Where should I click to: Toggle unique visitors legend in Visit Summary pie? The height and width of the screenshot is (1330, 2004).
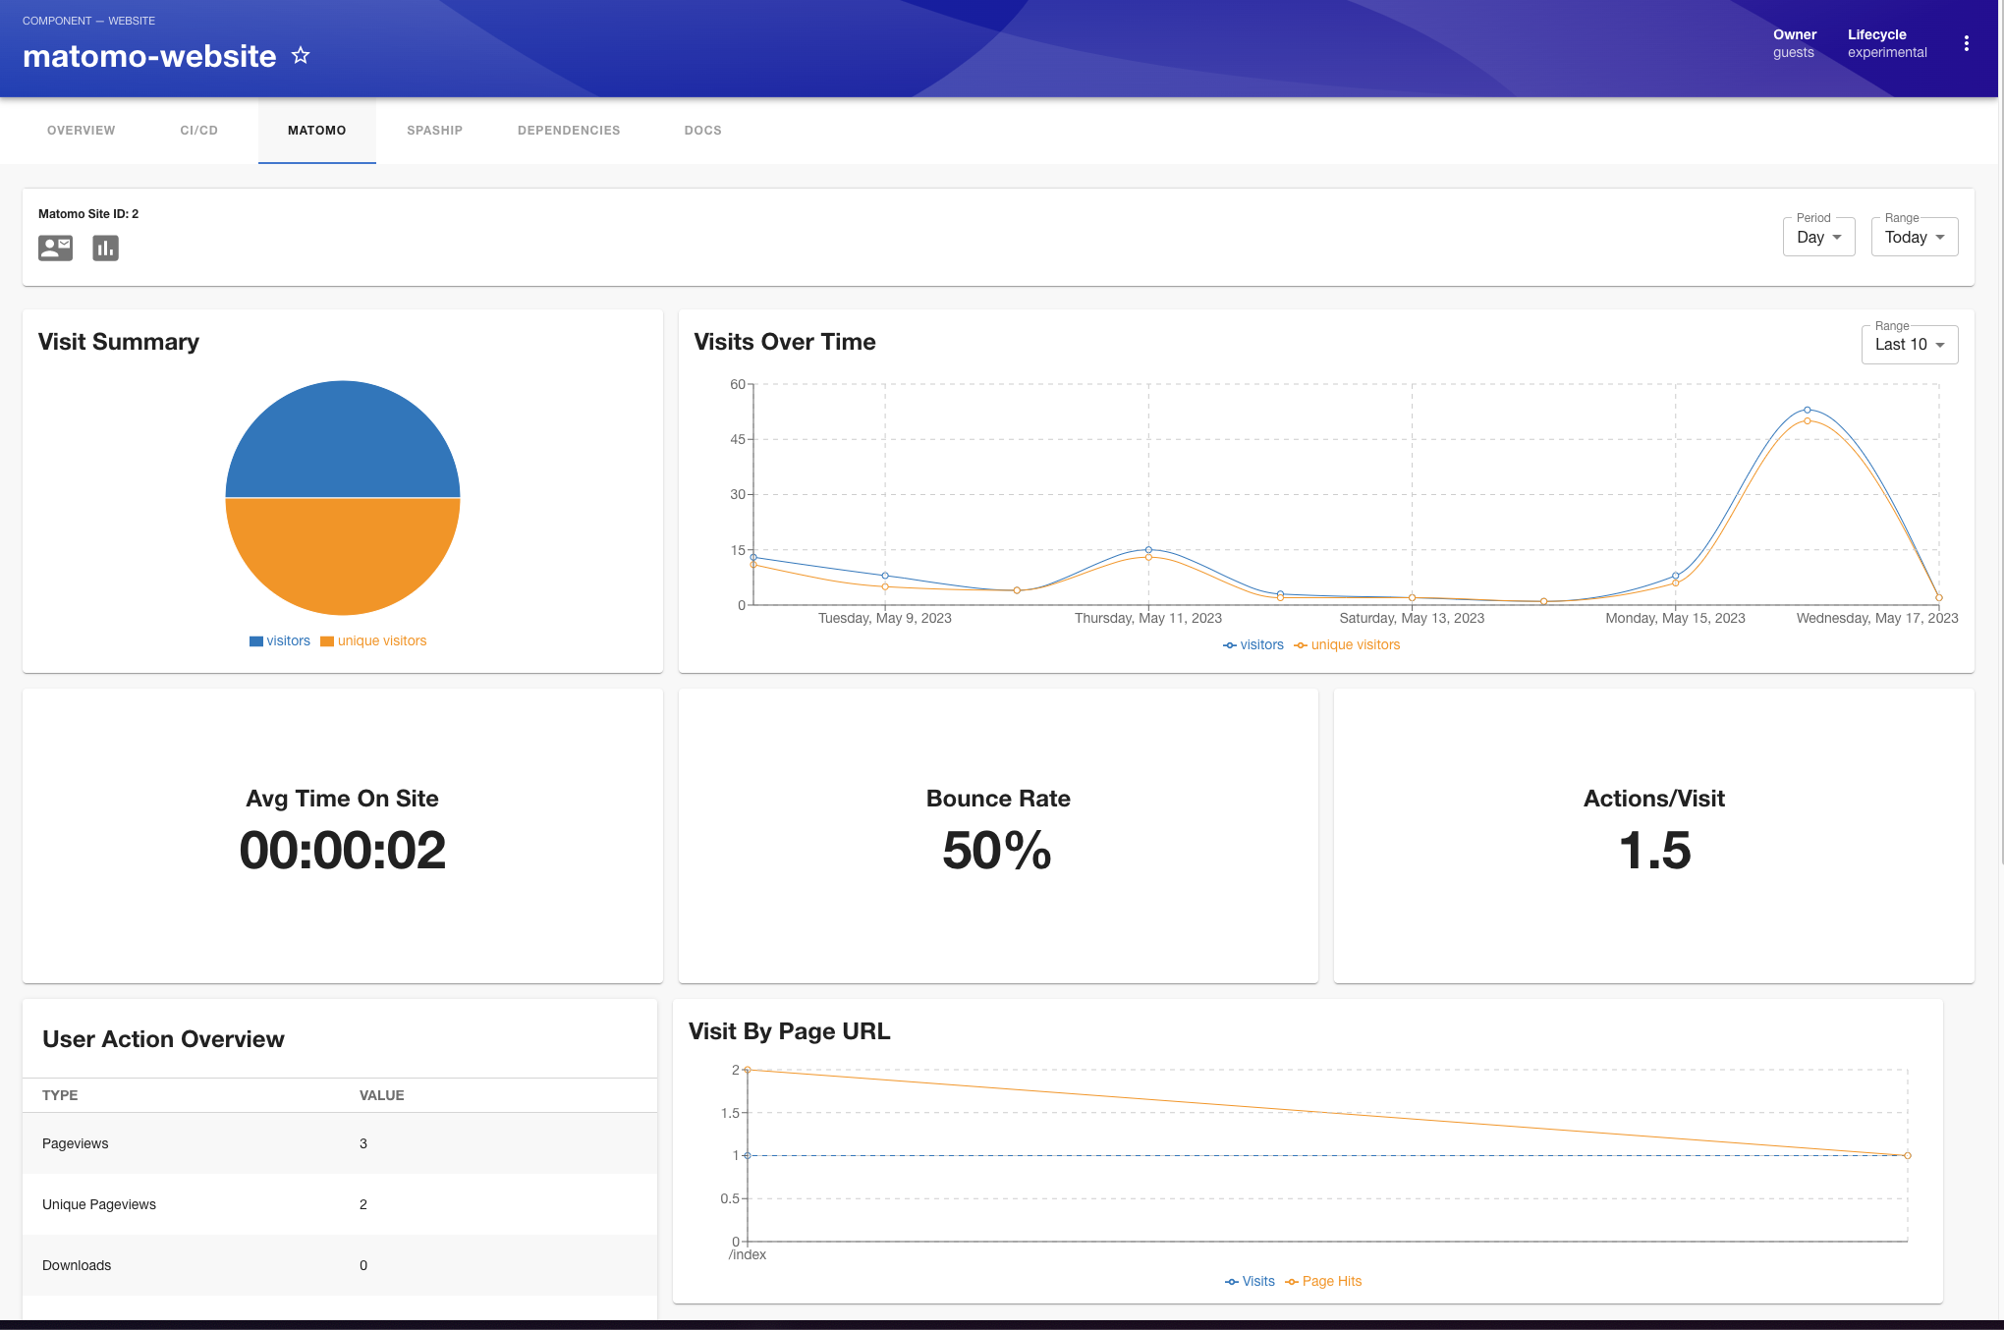(373, 640)
